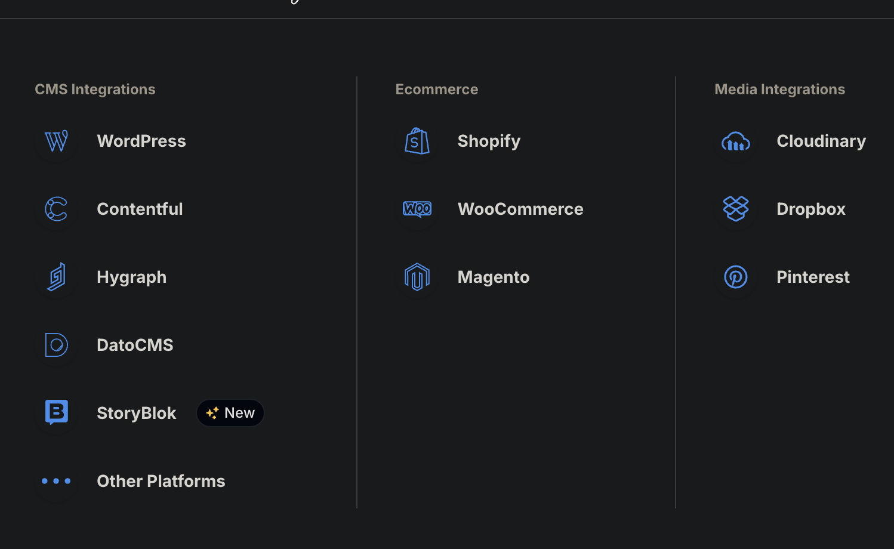894x549 pixels.
Task: Click the Shopify bag icon
Action: (x=417, y=141)
